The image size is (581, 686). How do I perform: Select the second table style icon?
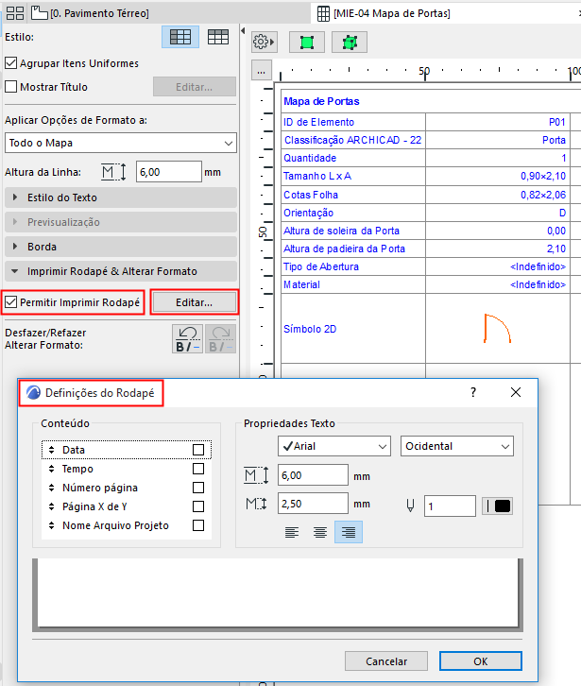tap(218, 37)
